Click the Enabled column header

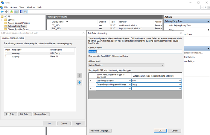(x=102, y=22)
